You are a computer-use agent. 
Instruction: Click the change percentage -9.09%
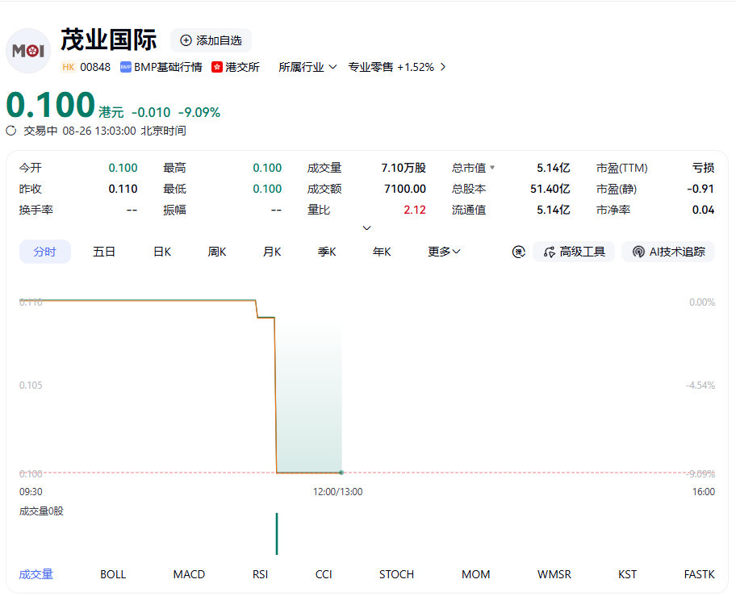click(x=199, y=113)
